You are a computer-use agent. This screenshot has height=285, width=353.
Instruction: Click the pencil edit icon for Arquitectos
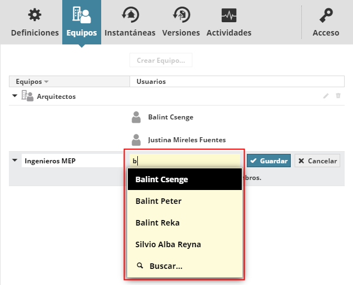326,96
